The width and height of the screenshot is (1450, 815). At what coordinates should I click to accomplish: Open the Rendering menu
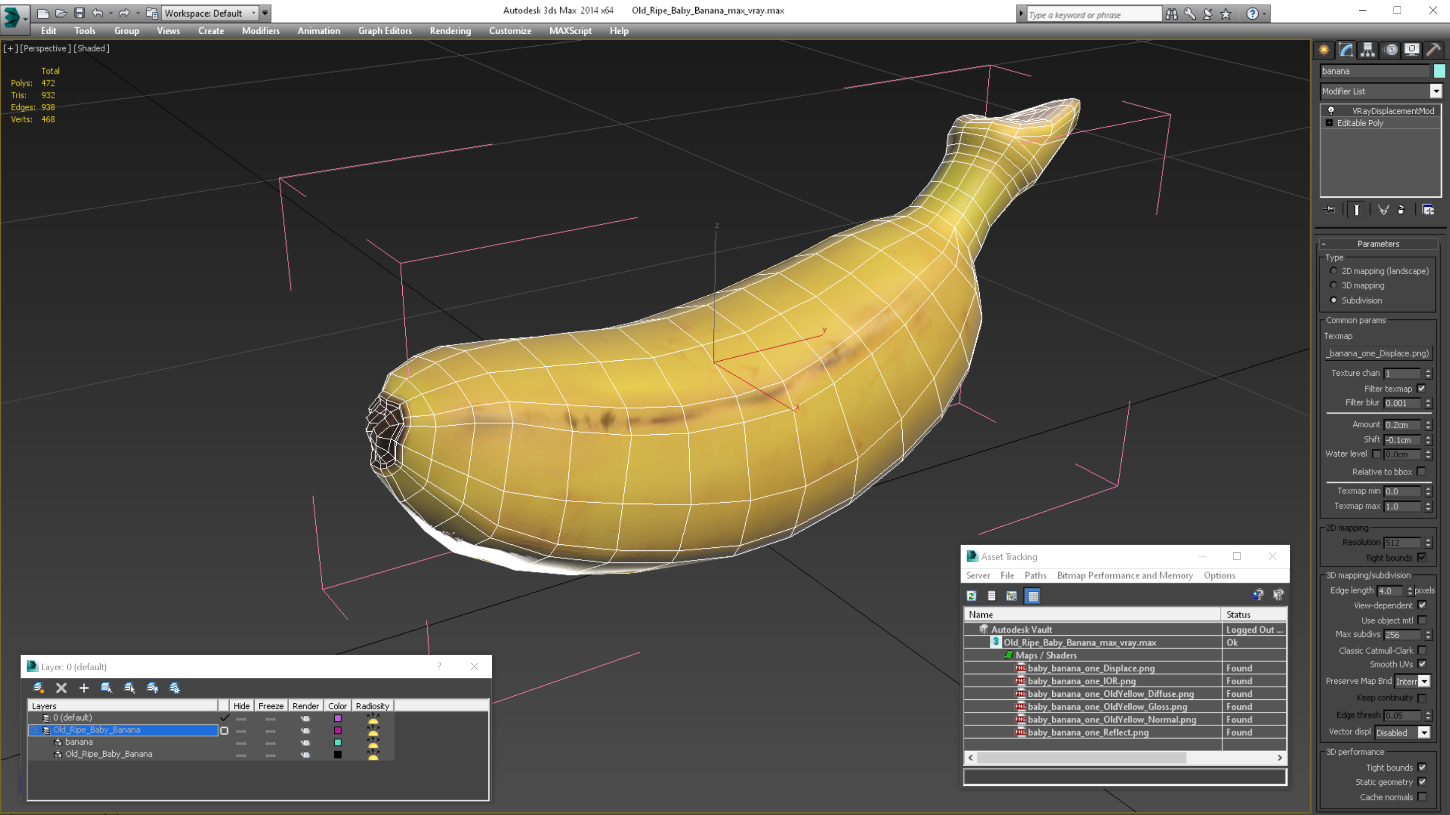(450, 31)
